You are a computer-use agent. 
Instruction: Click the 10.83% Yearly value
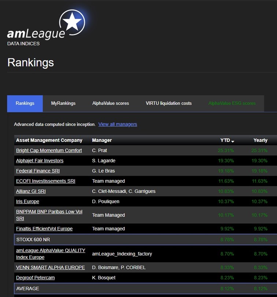(x=259, y=192)
